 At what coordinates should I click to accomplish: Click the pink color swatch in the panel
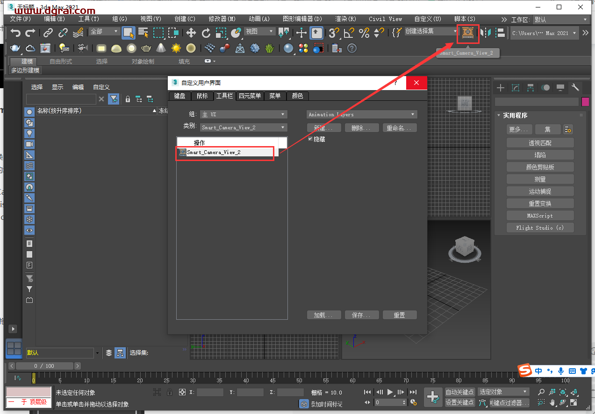pyautogui.click(x=585, y=102)
